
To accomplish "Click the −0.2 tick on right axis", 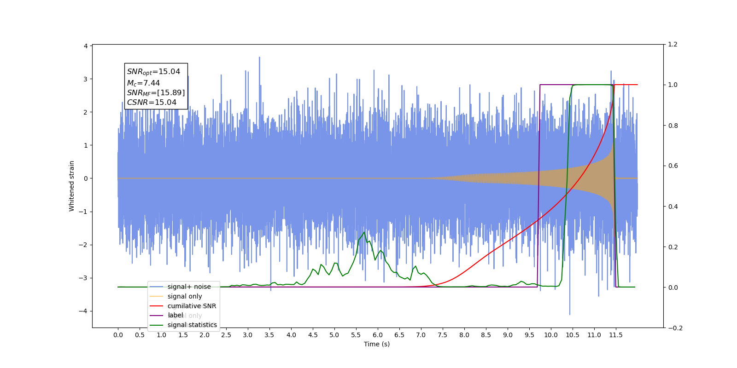I will point(675,328).
